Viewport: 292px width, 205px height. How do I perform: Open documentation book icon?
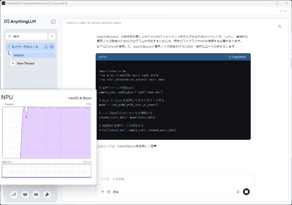click(25, 194)
